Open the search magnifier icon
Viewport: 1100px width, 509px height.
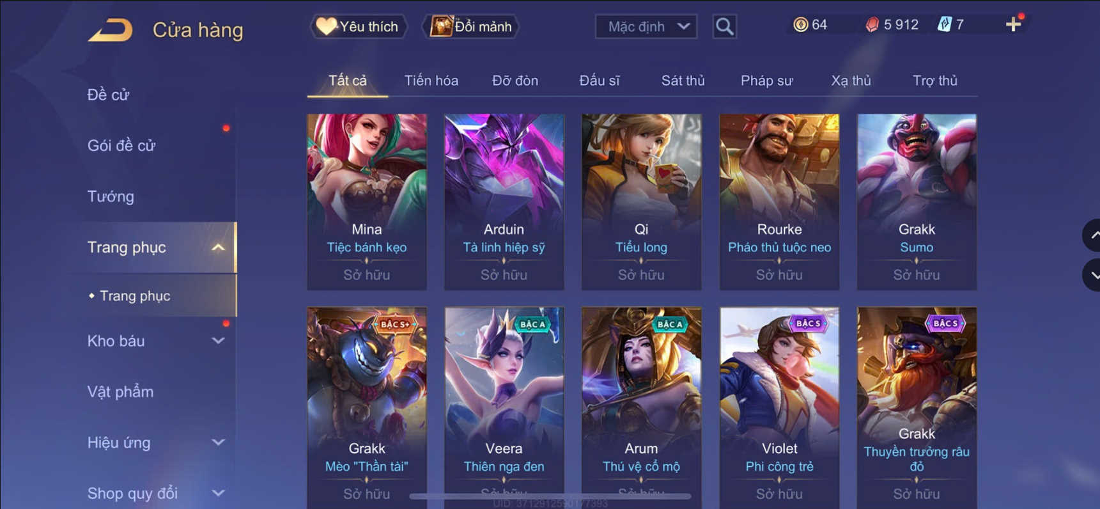tap(724, 27)
